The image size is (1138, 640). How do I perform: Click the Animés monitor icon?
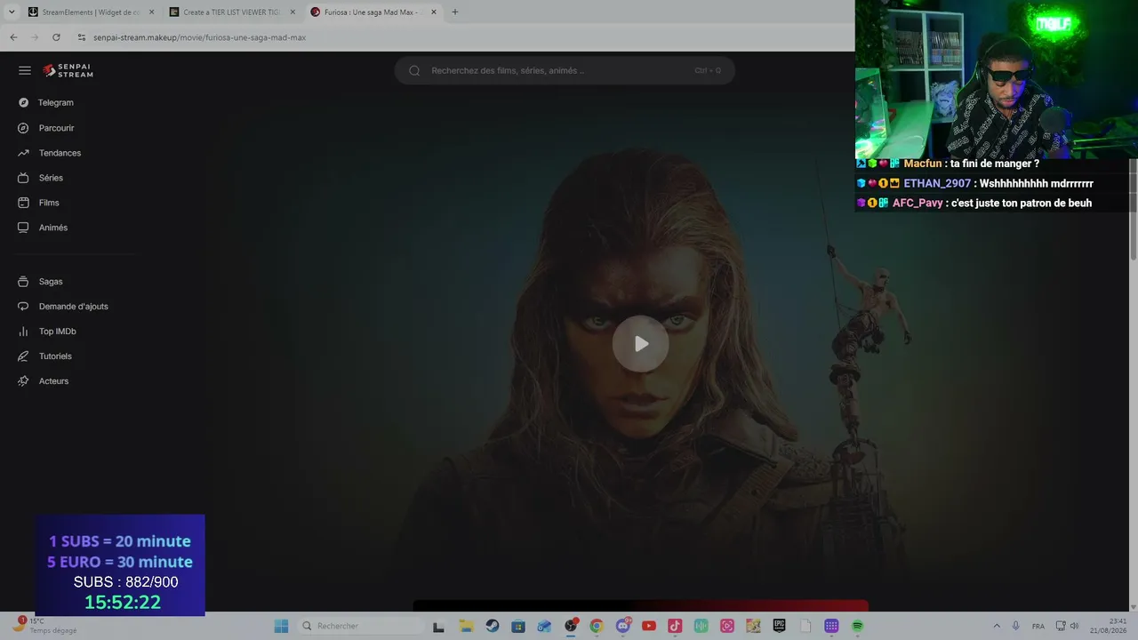pyautogui.click(x=23, y=228)
